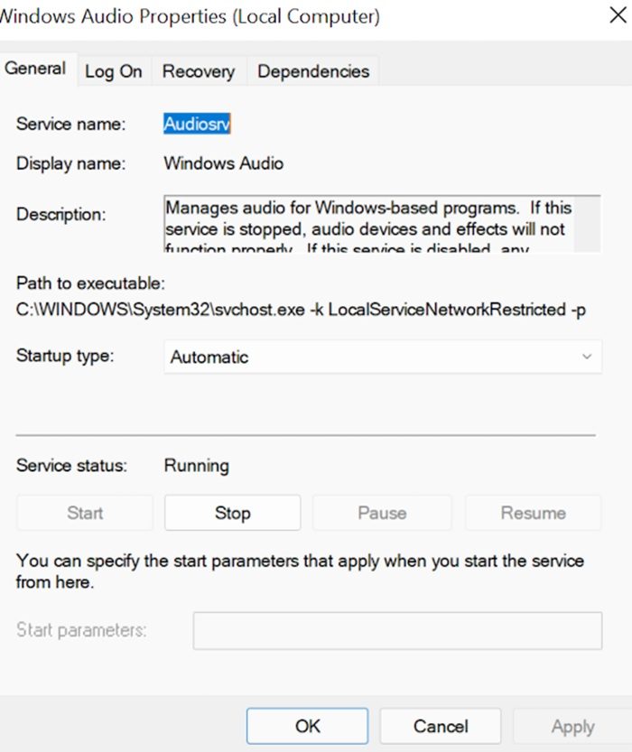
Task: Switch to the General tab
Action: click(36, 70)
